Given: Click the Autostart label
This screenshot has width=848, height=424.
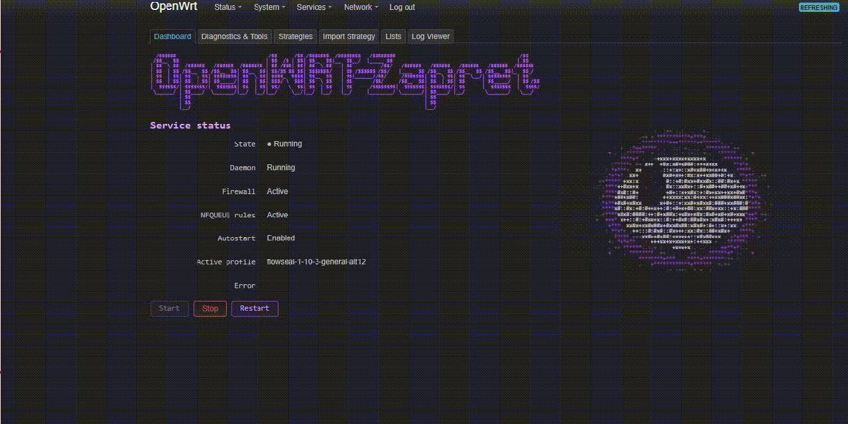Looking at the screenshot, I should (x=237, y=238).
